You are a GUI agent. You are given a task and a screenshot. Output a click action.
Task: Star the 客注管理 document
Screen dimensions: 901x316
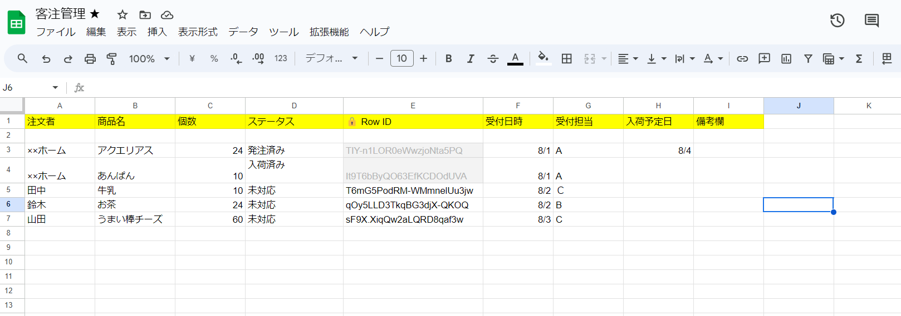click(x=123, y=14)
